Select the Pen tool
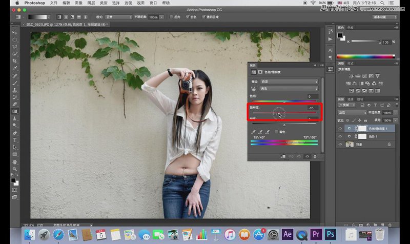Viewport: 410px width, 244px height. [x=15, y=133]
